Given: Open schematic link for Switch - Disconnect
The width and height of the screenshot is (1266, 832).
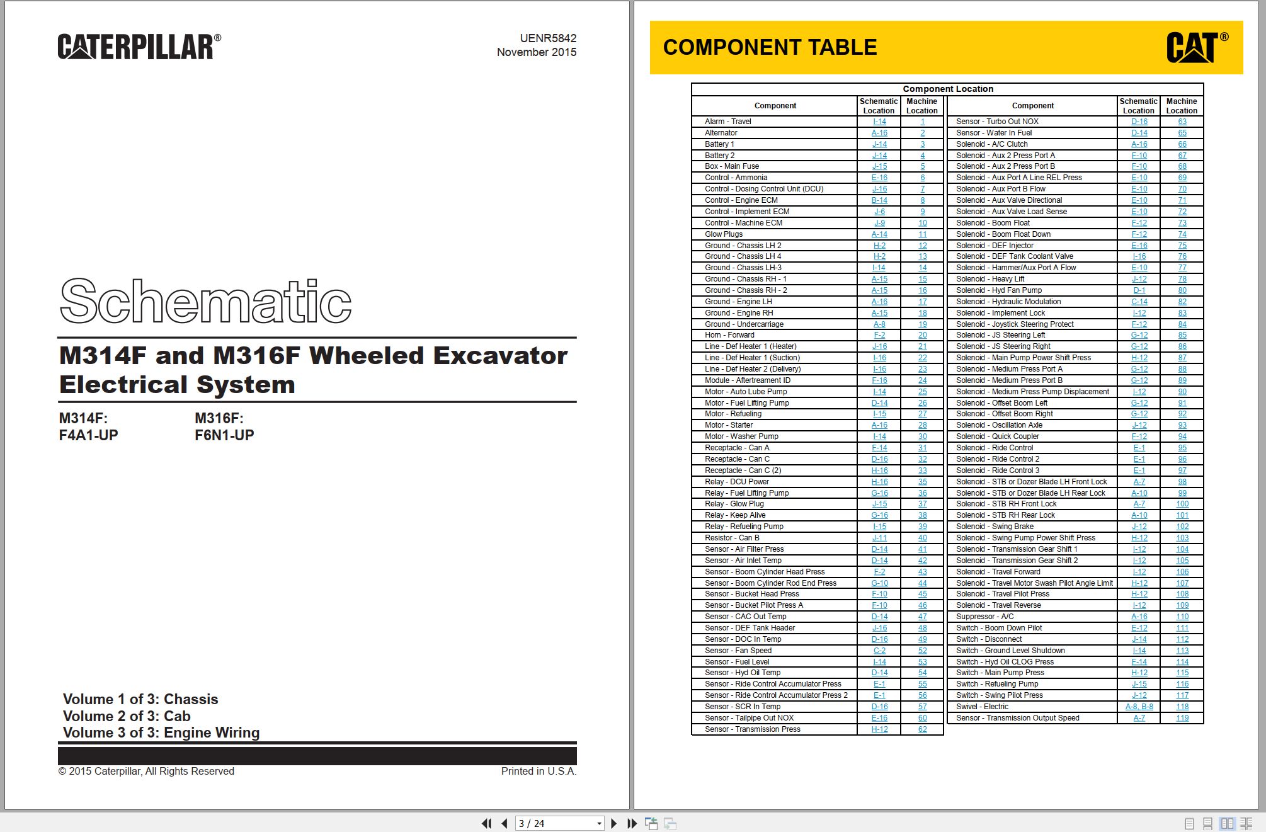Looking at the screenshot, I should (1139, 639).
